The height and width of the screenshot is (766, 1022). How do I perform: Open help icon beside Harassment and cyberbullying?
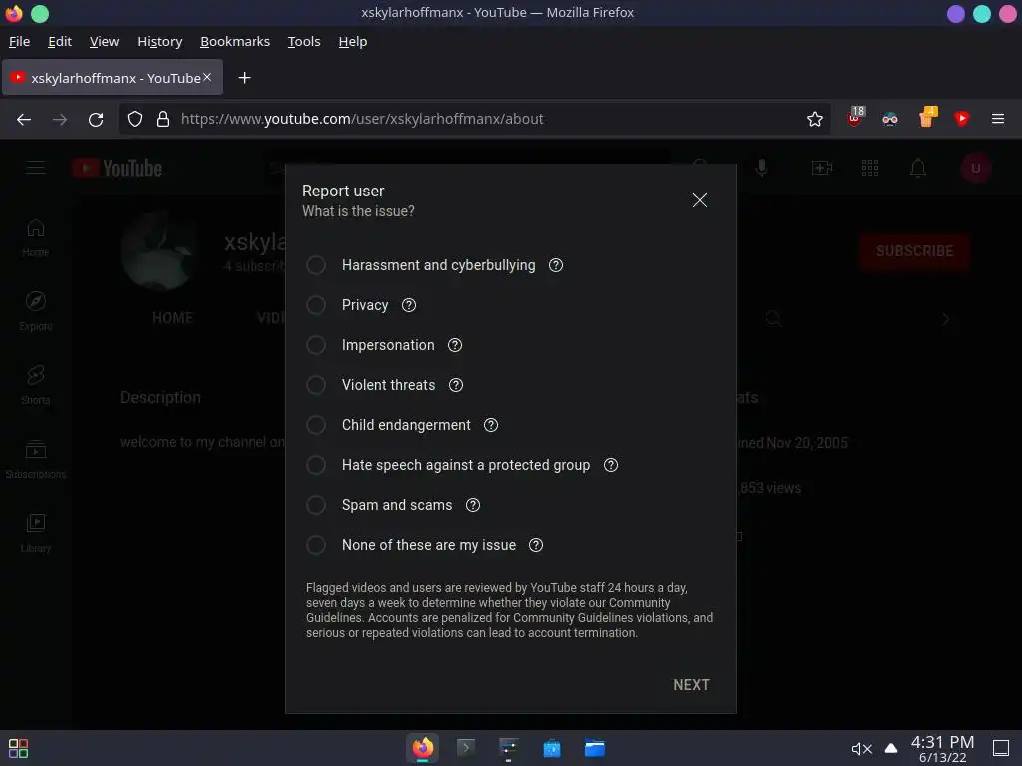coord(555,265)
